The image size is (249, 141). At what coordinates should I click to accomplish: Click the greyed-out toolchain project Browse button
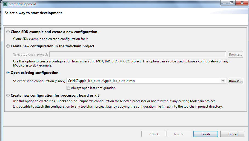[x=235, y=54]
